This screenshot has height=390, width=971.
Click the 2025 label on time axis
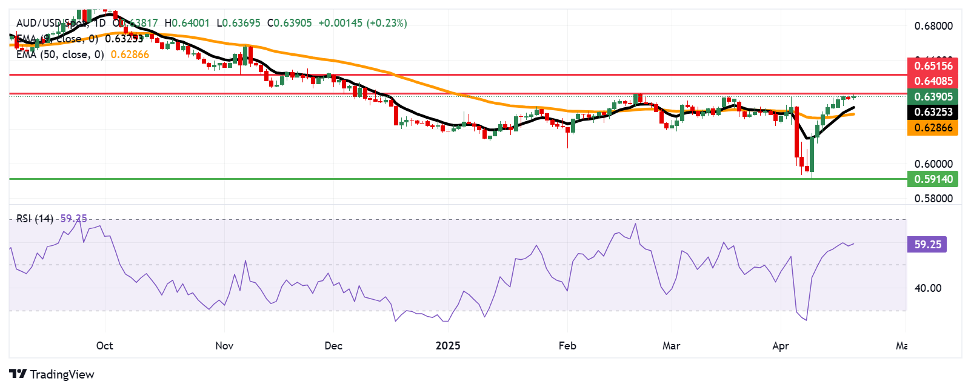tap(448, 346)
